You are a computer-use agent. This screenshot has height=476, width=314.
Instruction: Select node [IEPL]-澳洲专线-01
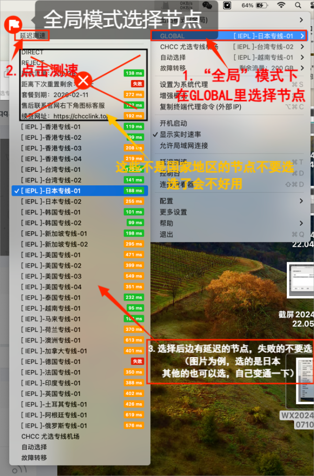[80, 340]
